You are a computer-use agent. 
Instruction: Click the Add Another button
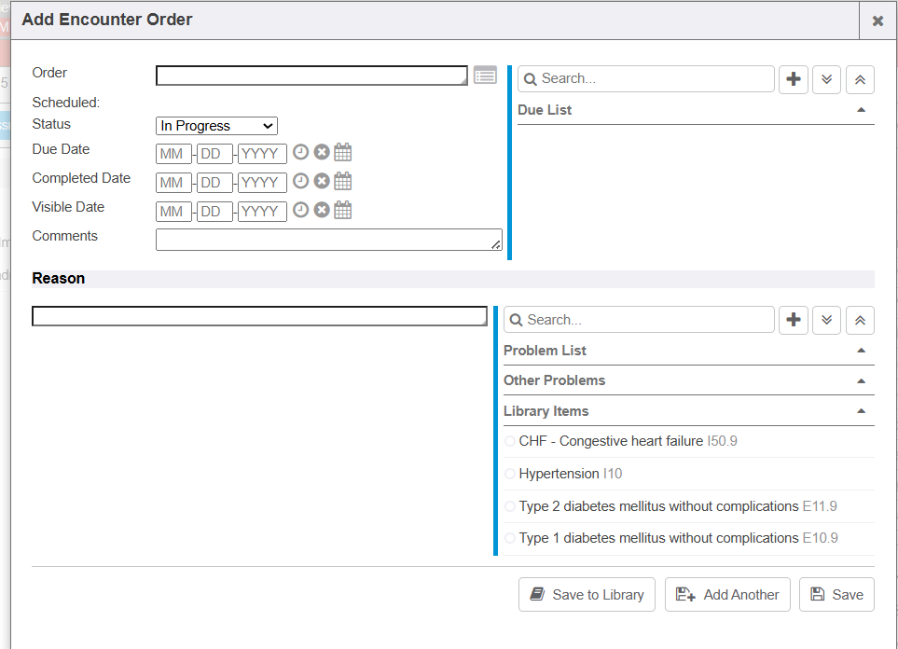click(x=727, y=595)
